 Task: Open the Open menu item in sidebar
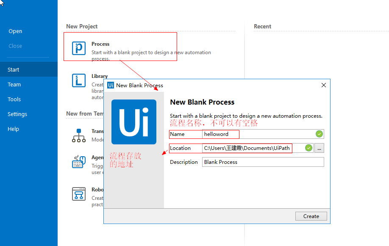(x=15, y=31)
